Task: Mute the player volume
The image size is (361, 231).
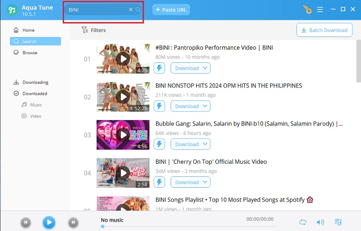Action: click(x=320, y=222)
